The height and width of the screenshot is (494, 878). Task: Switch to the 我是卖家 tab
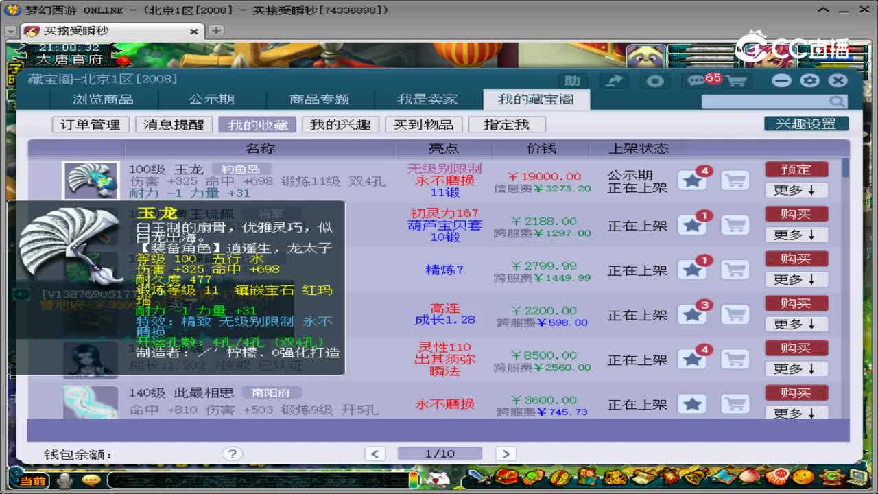tap(427, 99)
